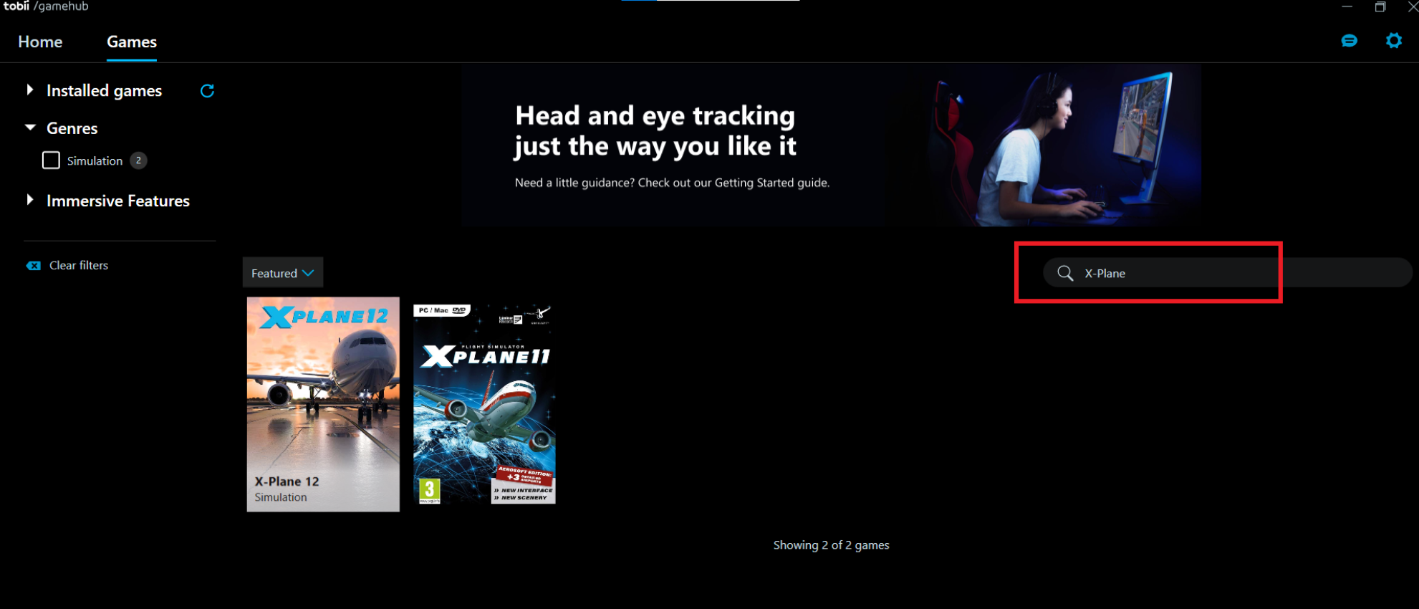Open the Featured sort dropdown
This screenshot has width=1419, height=609.
[282, 273]
